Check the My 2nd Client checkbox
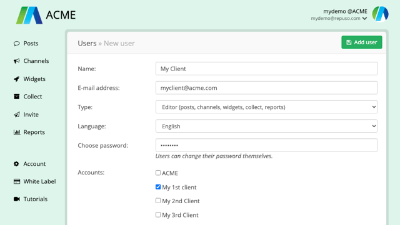The image size is (400, 225). tap(158, 201)
